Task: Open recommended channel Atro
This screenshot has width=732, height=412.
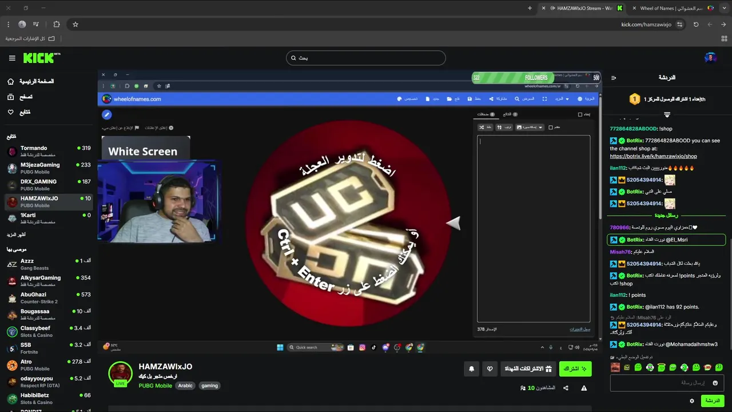Action: click(x=48, y=365)
